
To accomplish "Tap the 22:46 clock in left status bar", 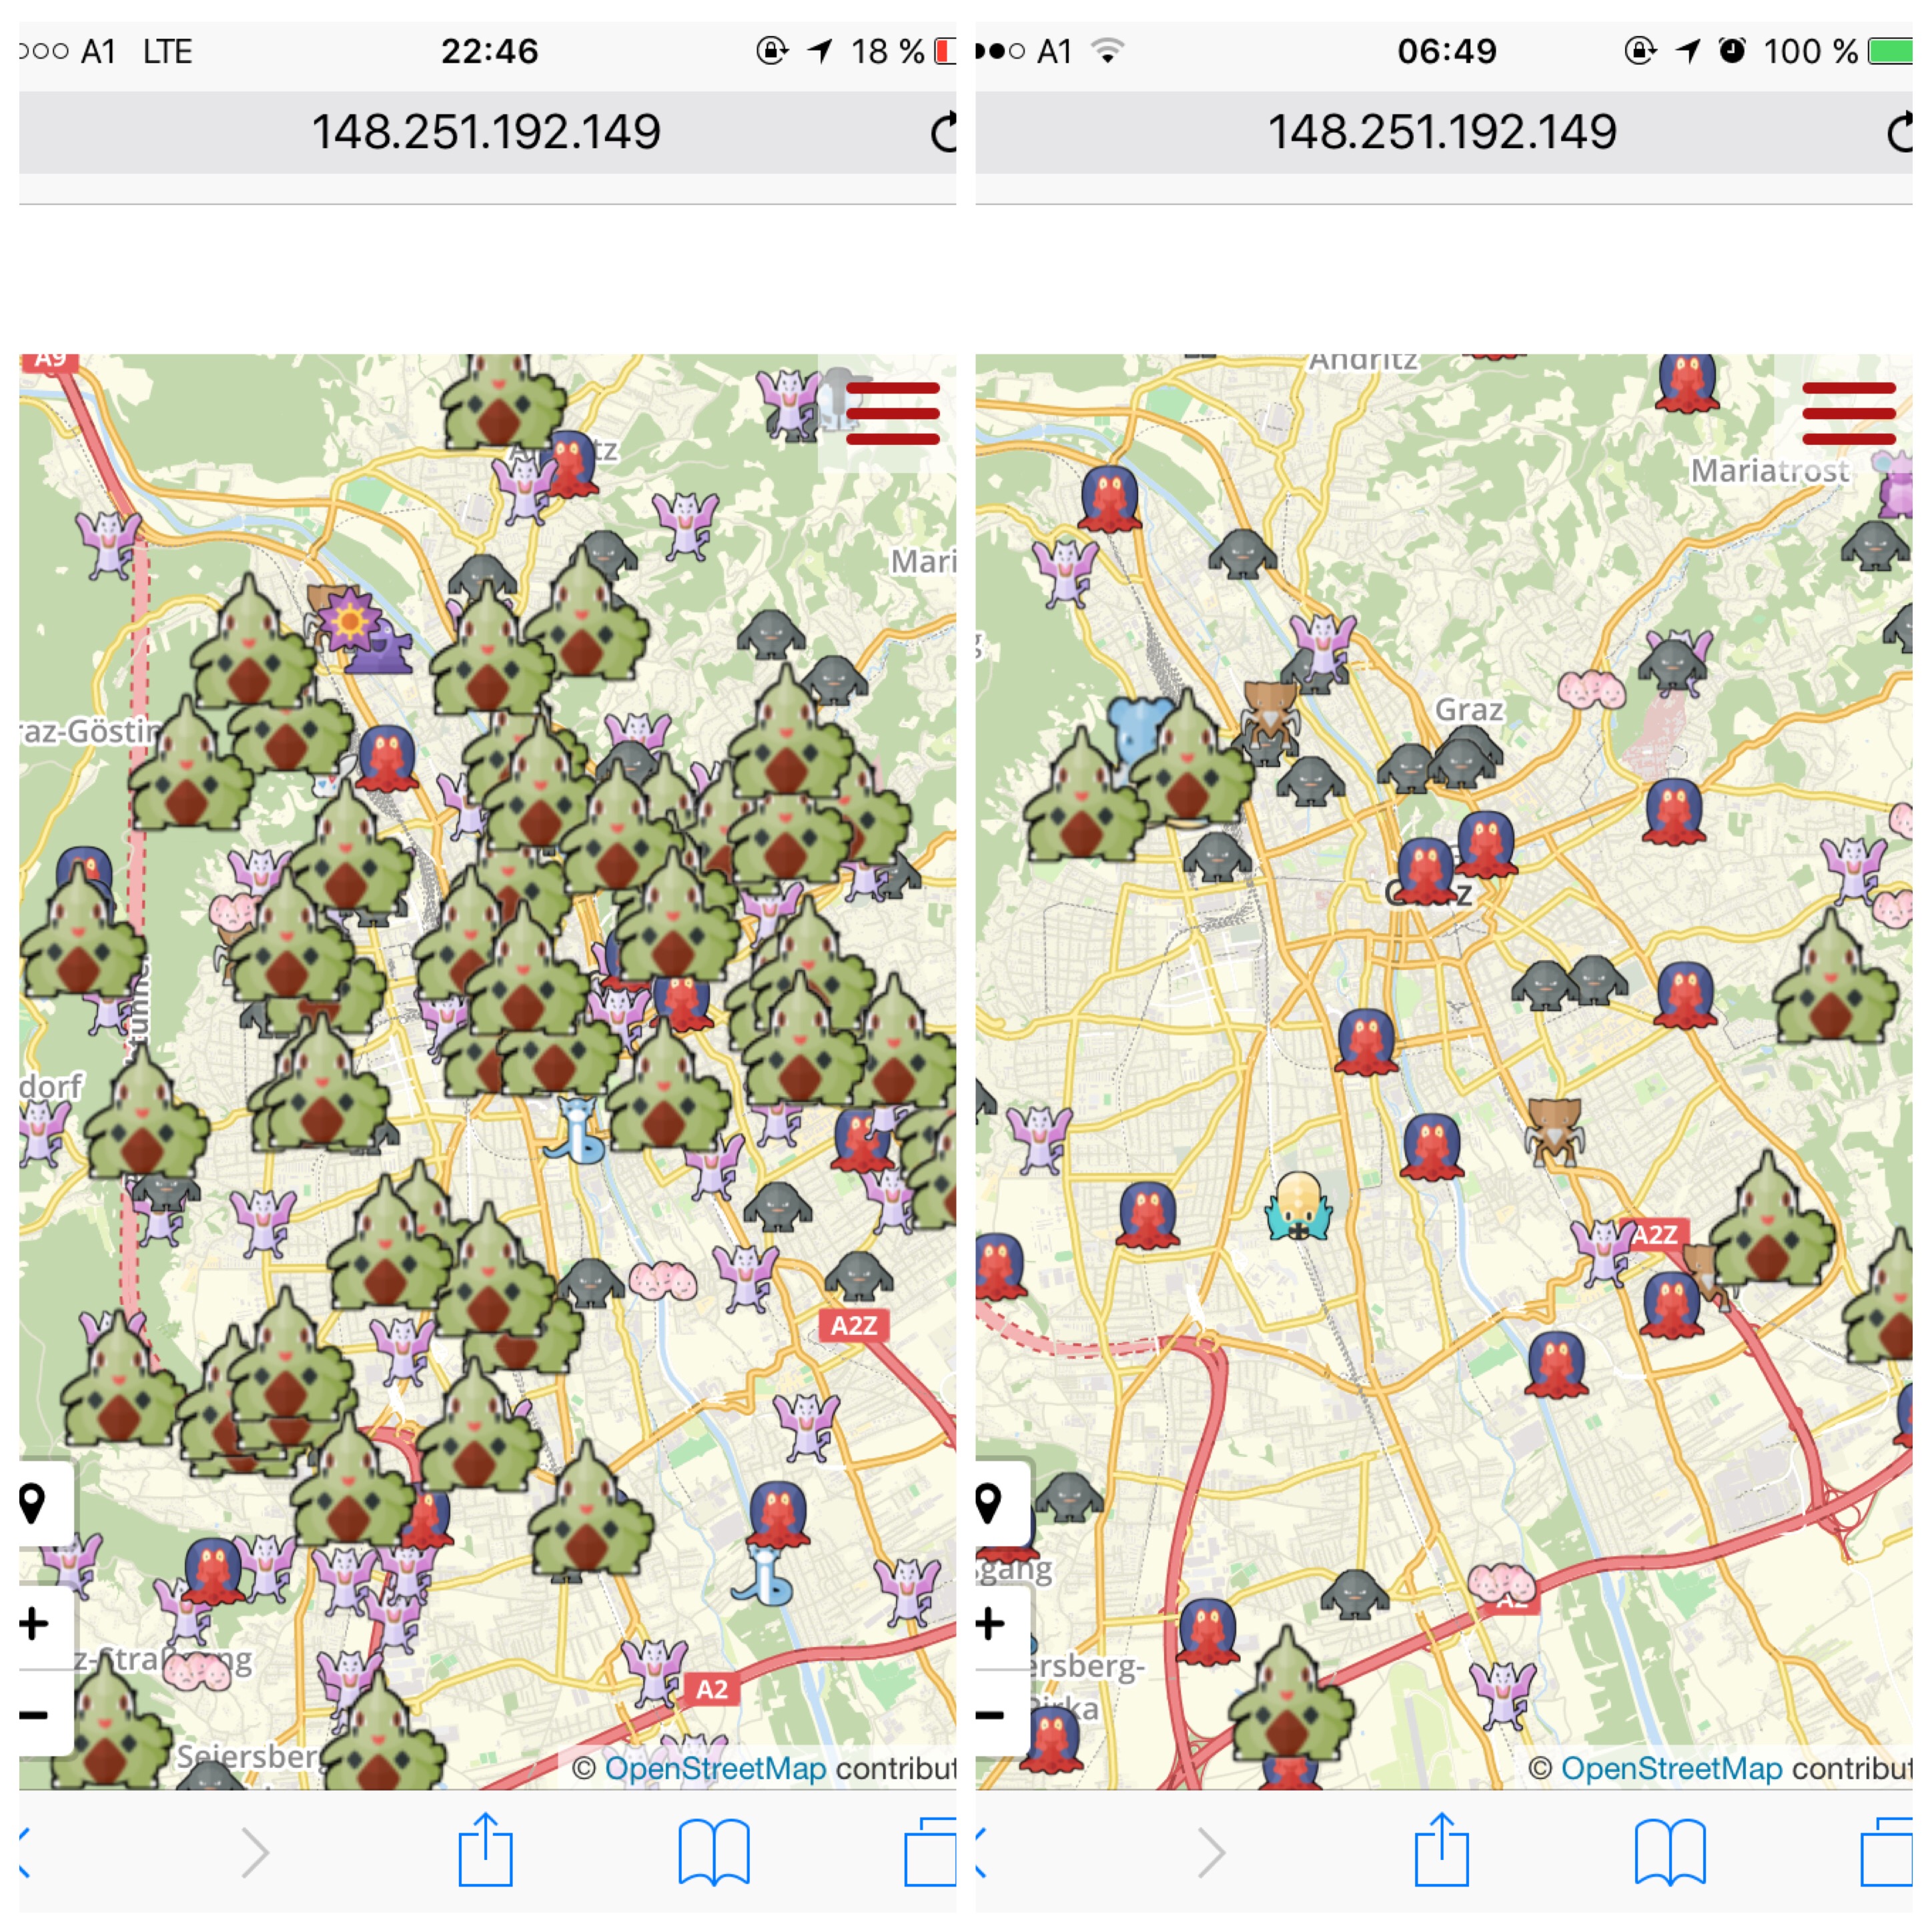I will click(x=490, y=51).
